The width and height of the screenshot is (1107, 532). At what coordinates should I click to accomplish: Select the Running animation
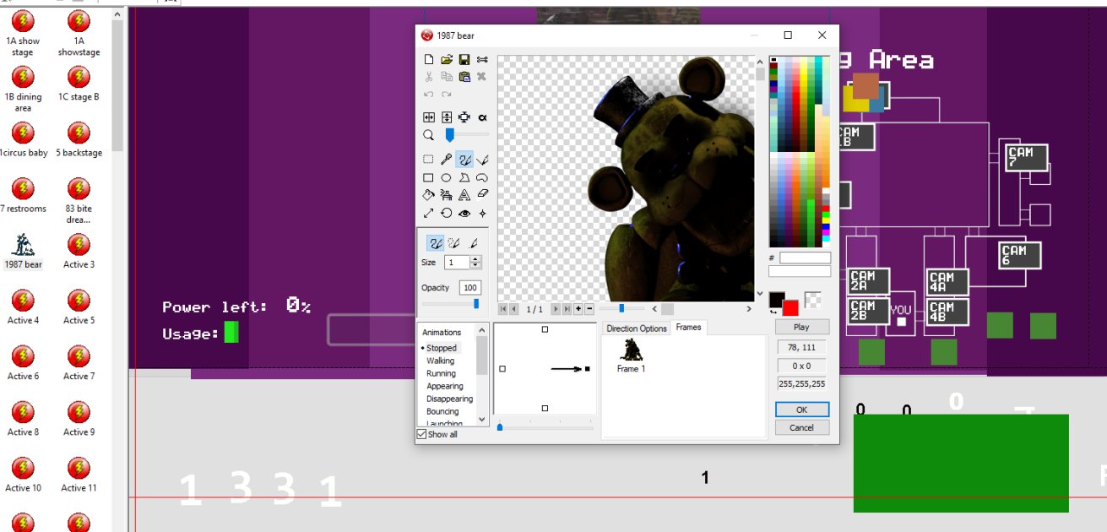coord(441,373)
